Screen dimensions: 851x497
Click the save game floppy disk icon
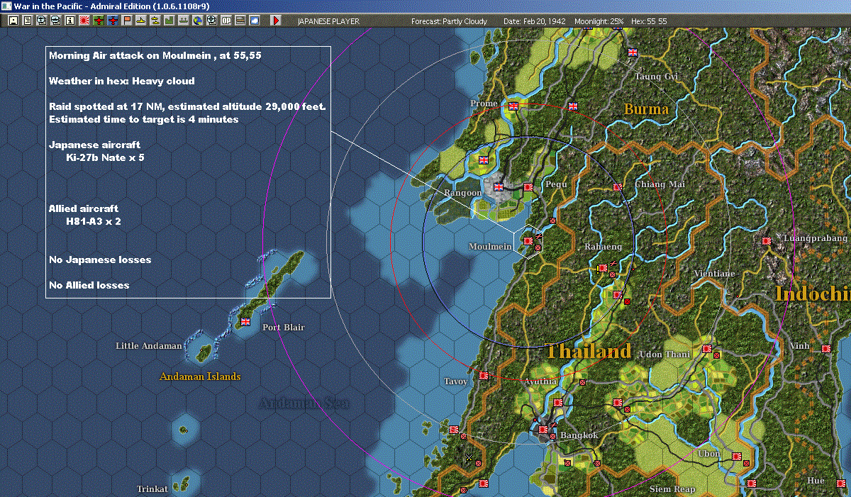13,21
